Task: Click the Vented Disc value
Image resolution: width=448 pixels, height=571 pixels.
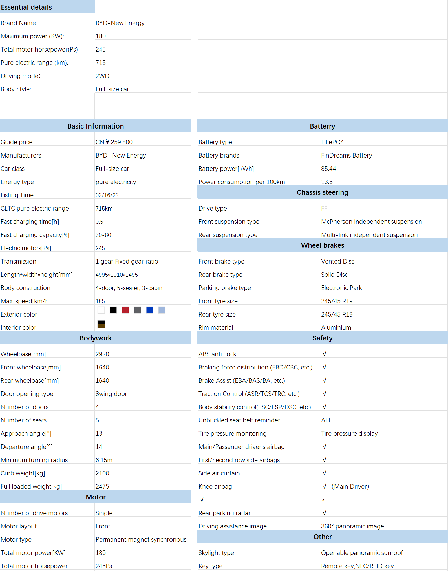Action: point(338,261)
